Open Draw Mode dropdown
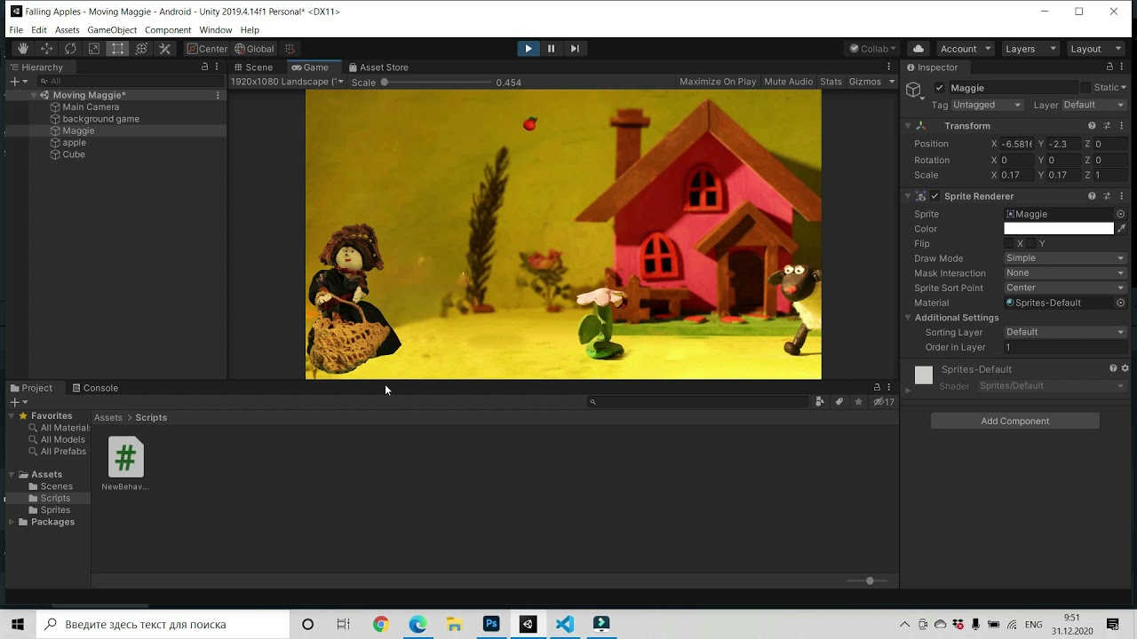 coord(1065,258)
